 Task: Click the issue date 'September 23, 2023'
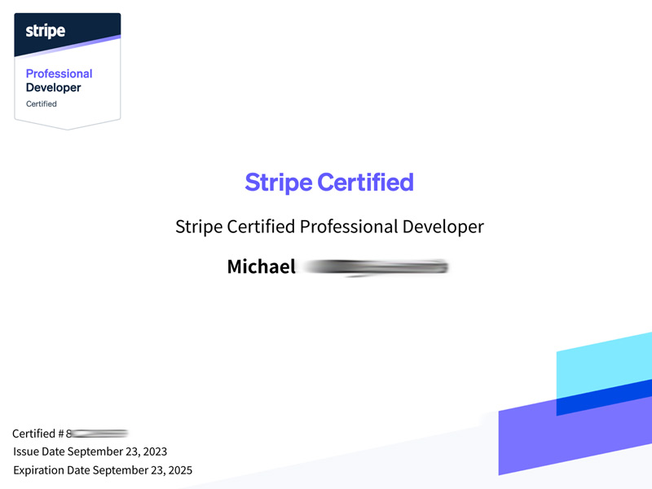click(x=117, y=452)
